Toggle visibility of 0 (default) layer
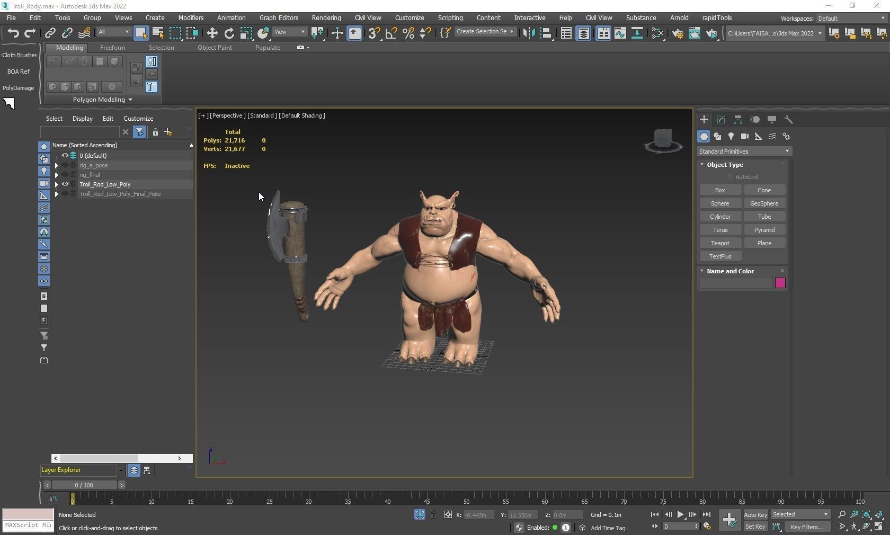890x535 pixels. (65, 156)
